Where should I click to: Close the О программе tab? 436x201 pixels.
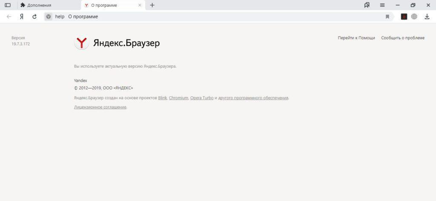[140, 5]
